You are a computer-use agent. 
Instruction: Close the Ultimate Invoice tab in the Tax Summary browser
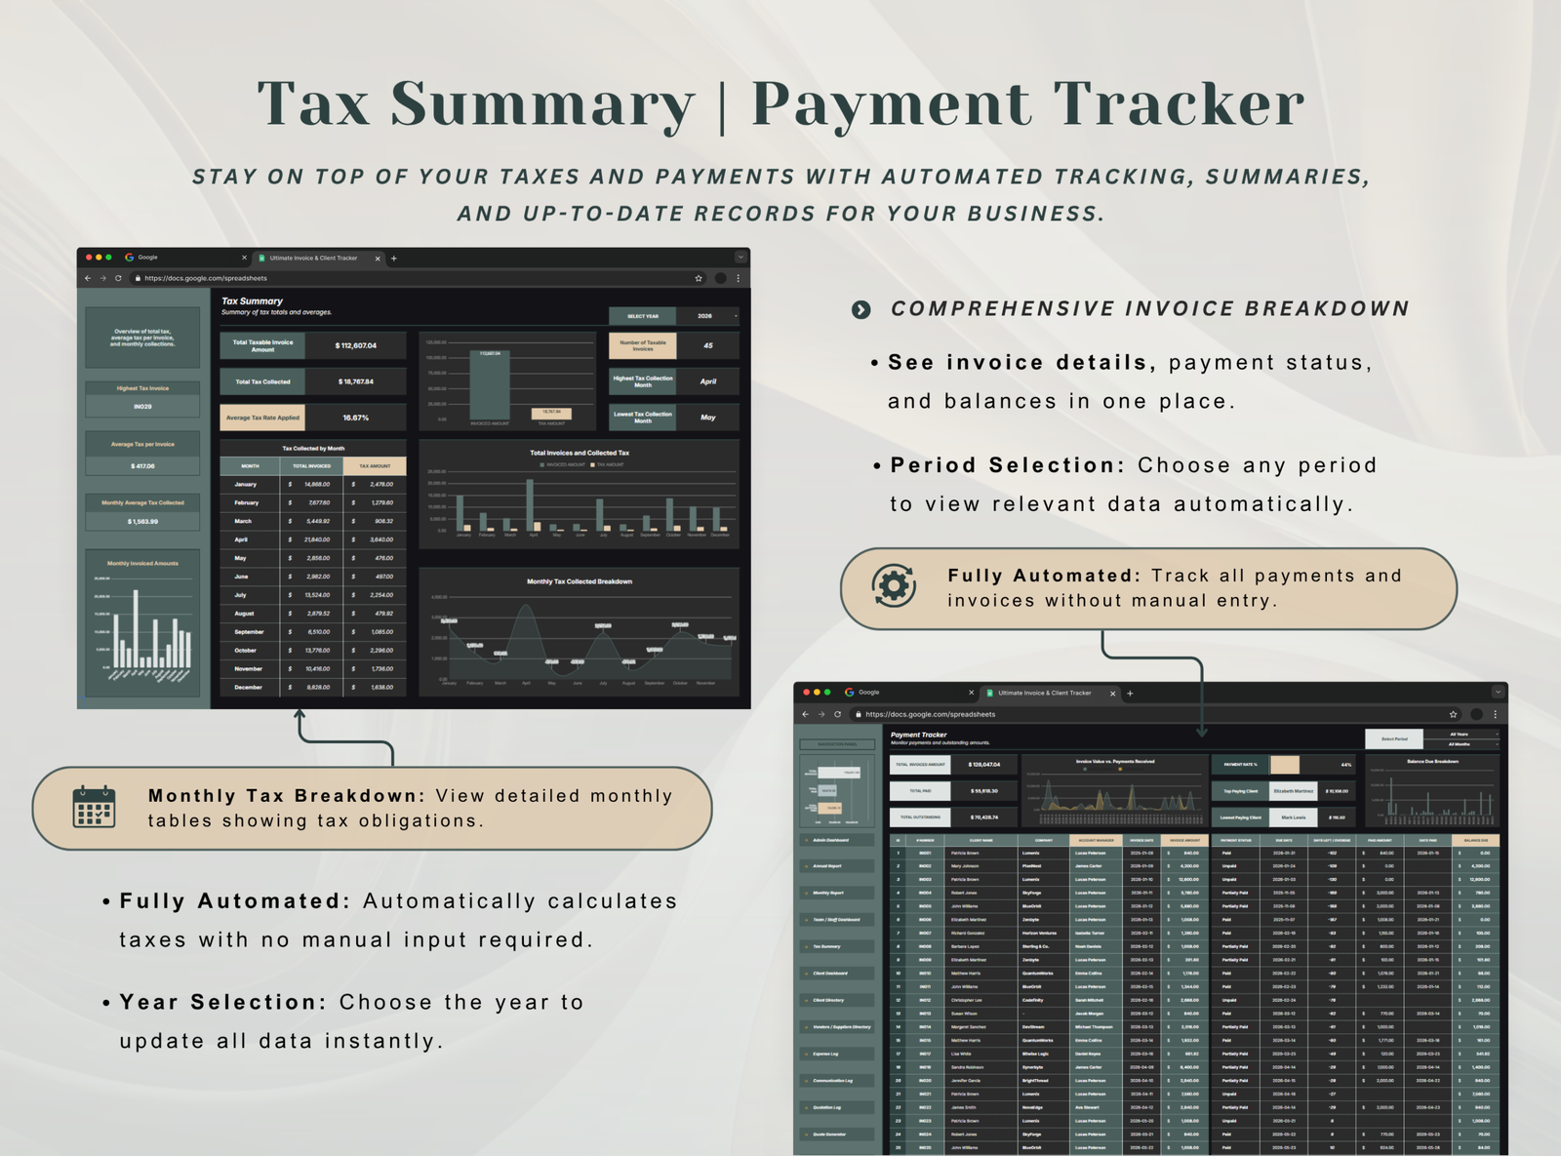378,259
